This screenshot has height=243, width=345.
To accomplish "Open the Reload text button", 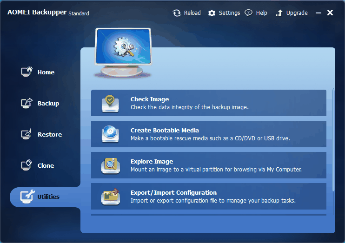I will tap(192, 13).
